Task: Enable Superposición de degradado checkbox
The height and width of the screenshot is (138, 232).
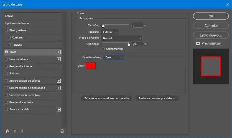Action: point(6,88)
